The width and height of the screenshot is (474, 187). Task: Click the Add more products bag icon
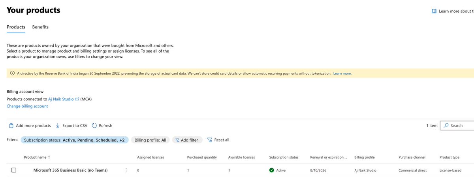[x=11, y=126]
